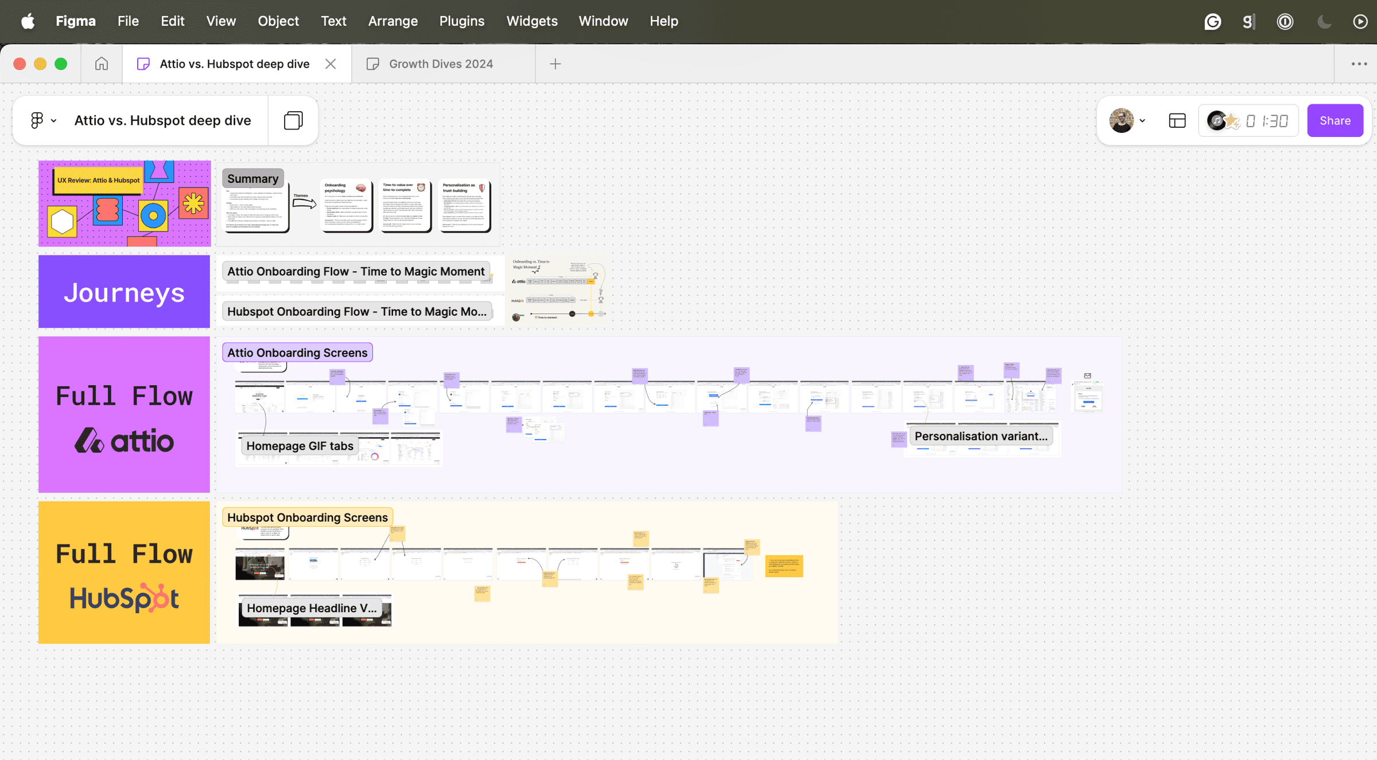The image size is (1377, 760).
Task: Click the music record timer icon
Action: coord(1216,120)
